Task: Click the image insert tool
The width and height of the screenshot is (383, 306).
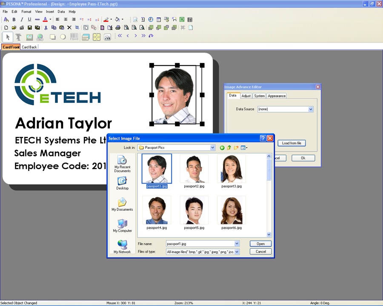Action: (x=29, y=37)
